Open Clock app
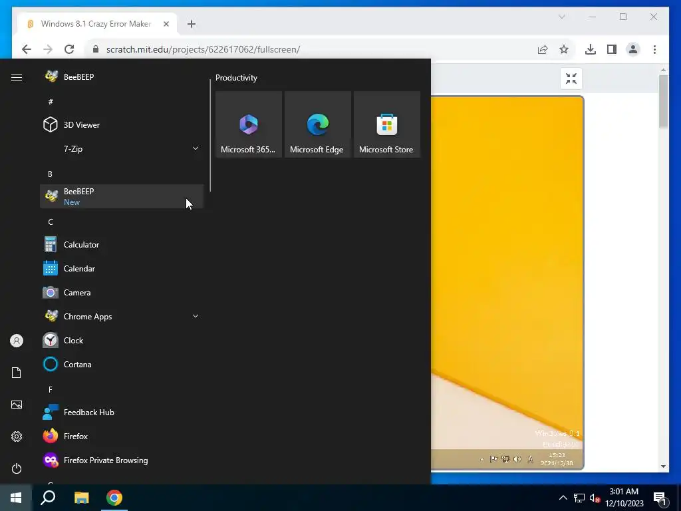 (122, 340)
